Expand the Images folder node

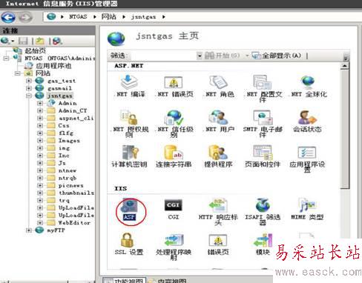coord(40,141)
